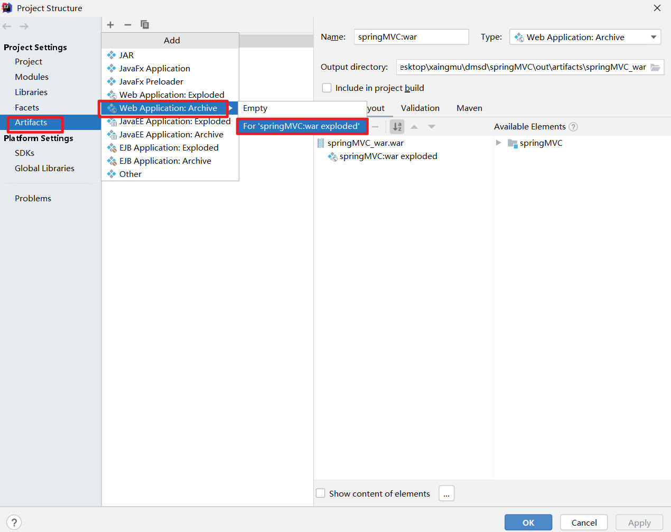Switch to the Validation tab
The height and width of the screenshot is (532, 671).
420,108
